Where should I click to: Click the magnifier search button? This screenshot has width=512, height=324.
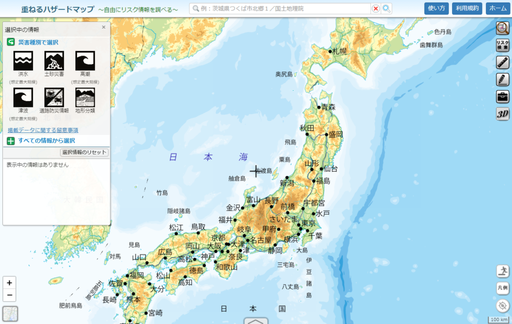click(x=386, y=8)
